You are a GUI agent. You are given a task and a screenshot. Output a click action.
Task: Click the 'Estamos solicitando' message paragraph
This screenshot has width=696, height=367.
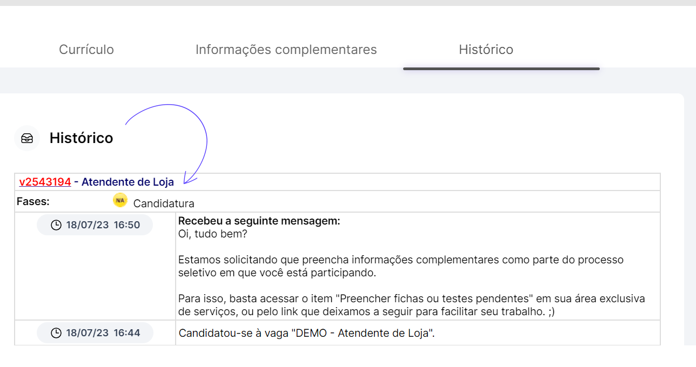point(401,266)
